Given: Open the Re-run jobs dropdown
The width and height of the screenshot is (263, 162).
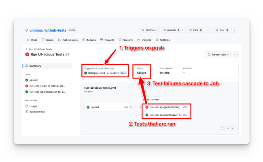Looking at the screenshot, I should point(218,55).
